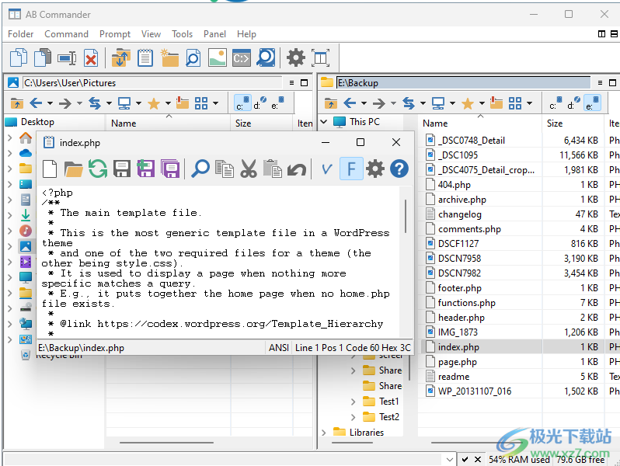Open the bottom command line dropdown arrow

tap(450, 459)
